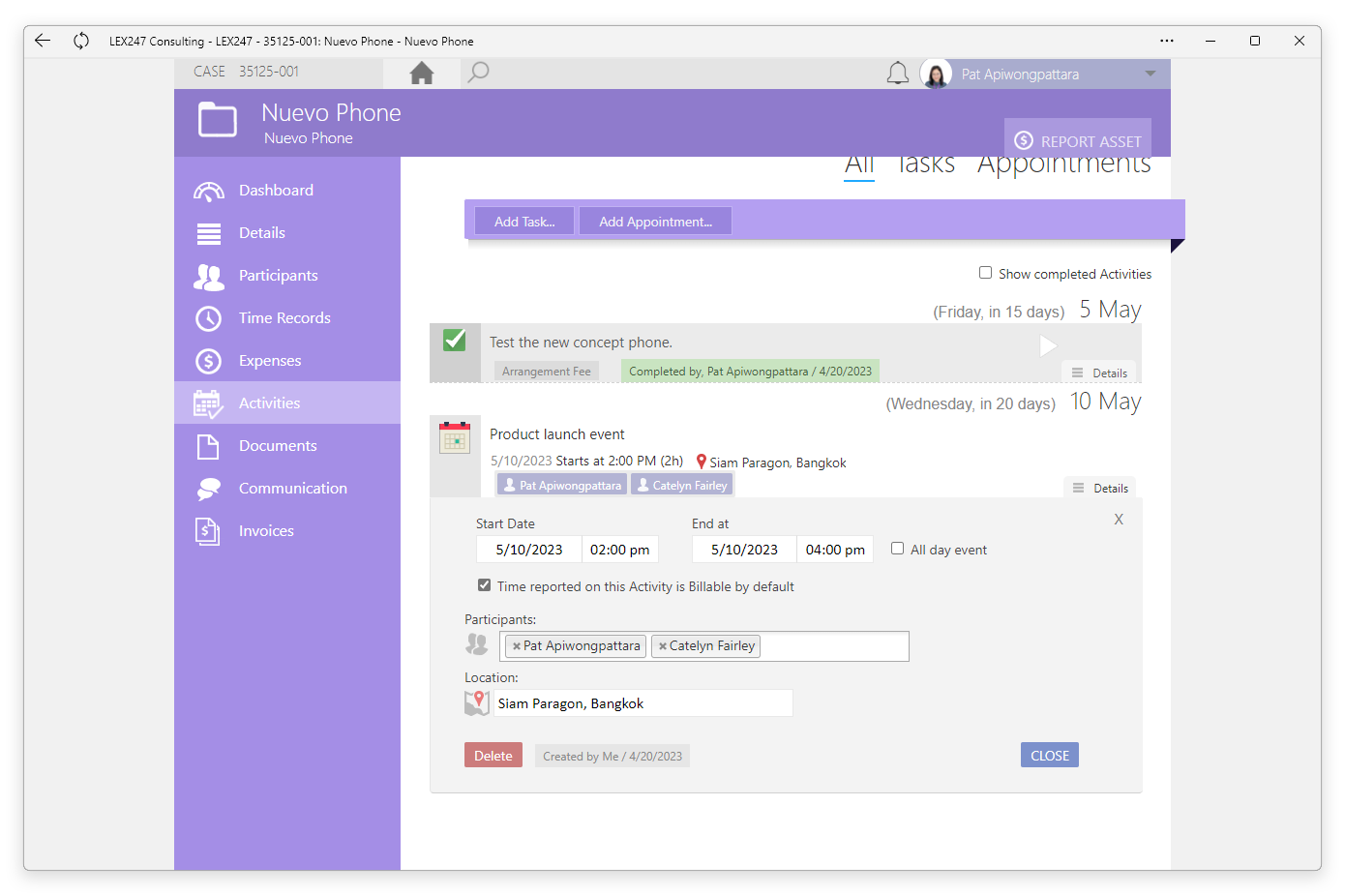Viewport: 1345px width, 895px height.
Task: Click the play arrow on the task row
Action: [x=1048, y=345]
